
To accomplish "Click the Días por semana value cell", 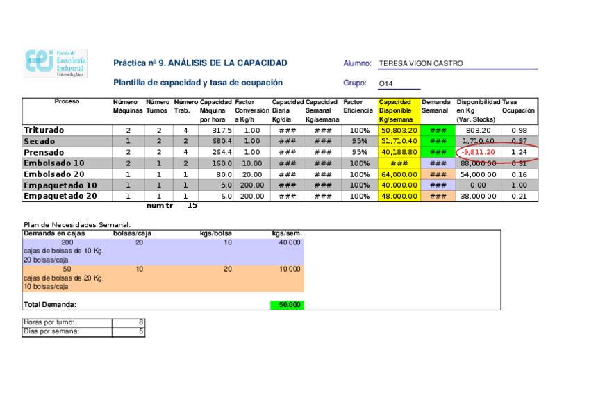I will (x=128, y=331).
